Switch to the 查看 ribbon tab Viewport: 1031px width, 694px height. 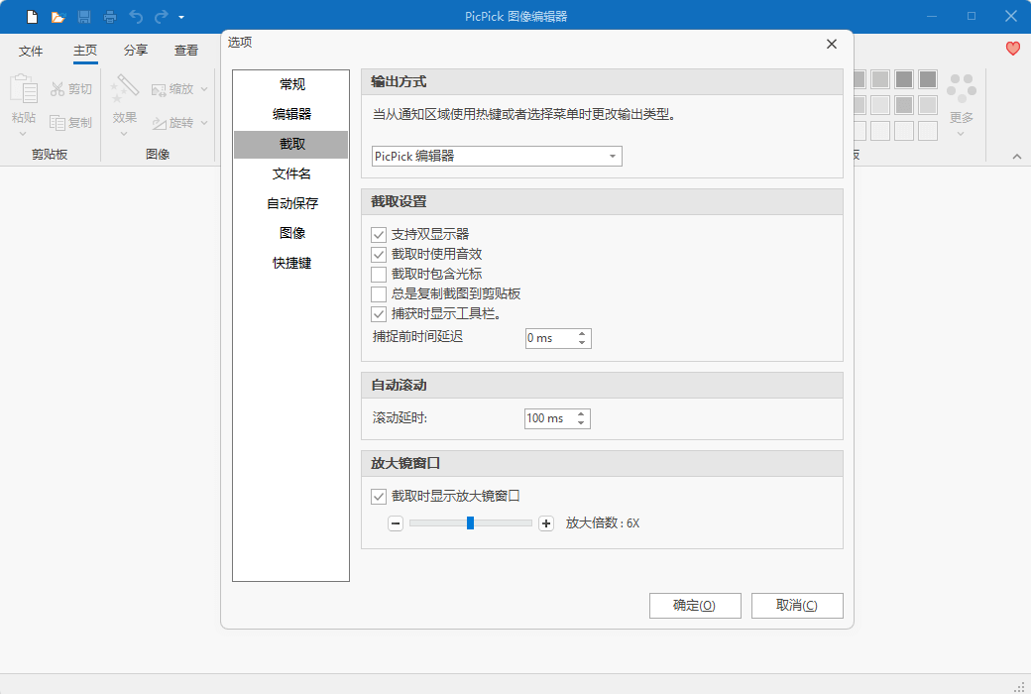click(186, 51)
